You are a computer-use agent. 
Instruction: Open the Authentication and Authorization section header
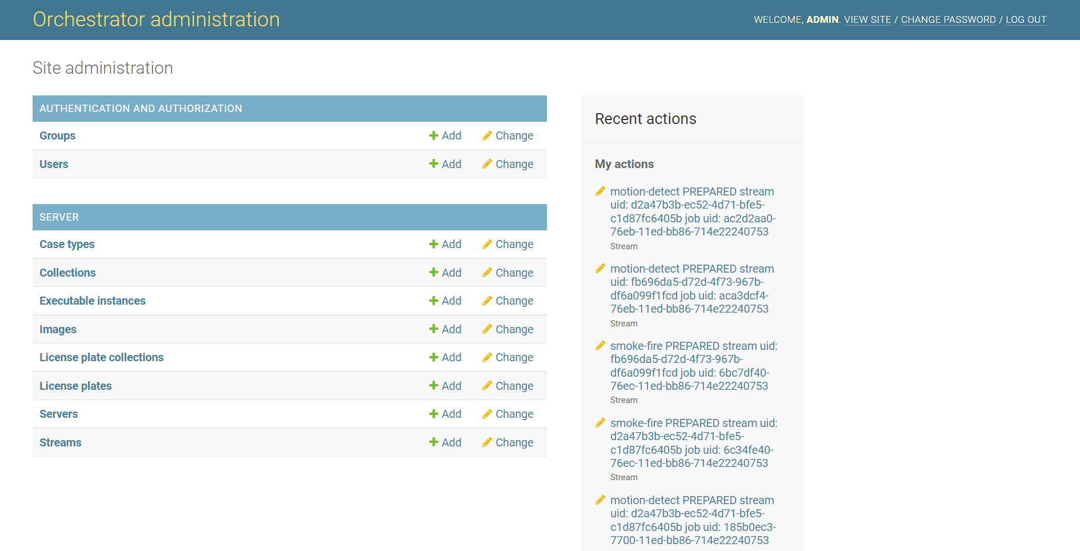pyautogui.click(x=141, y=109)
